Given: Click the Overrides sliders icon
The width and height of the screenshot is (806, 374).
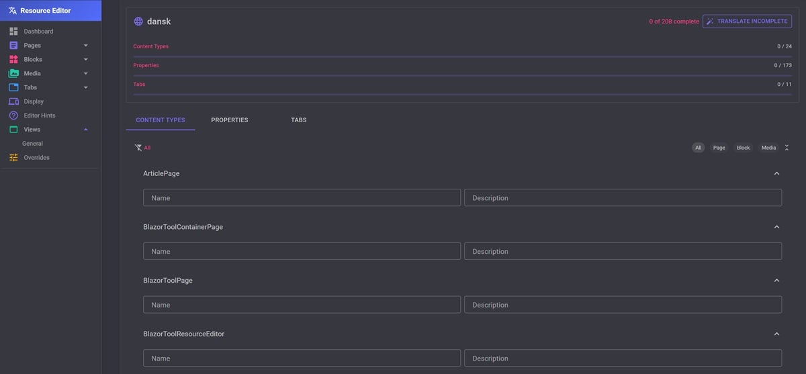Looking at the screenshot, I should click(x=13, y=158).
